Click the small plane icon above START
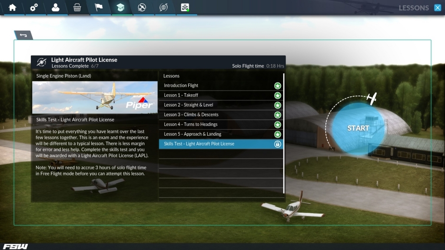The height and width of the screenshot is (250, 445). [x=372, y=99]
